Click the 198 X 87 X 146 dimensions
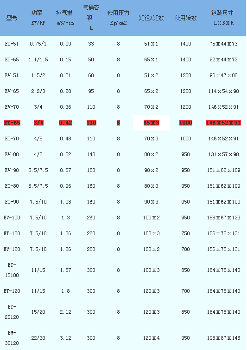 (x=223, y=338)
